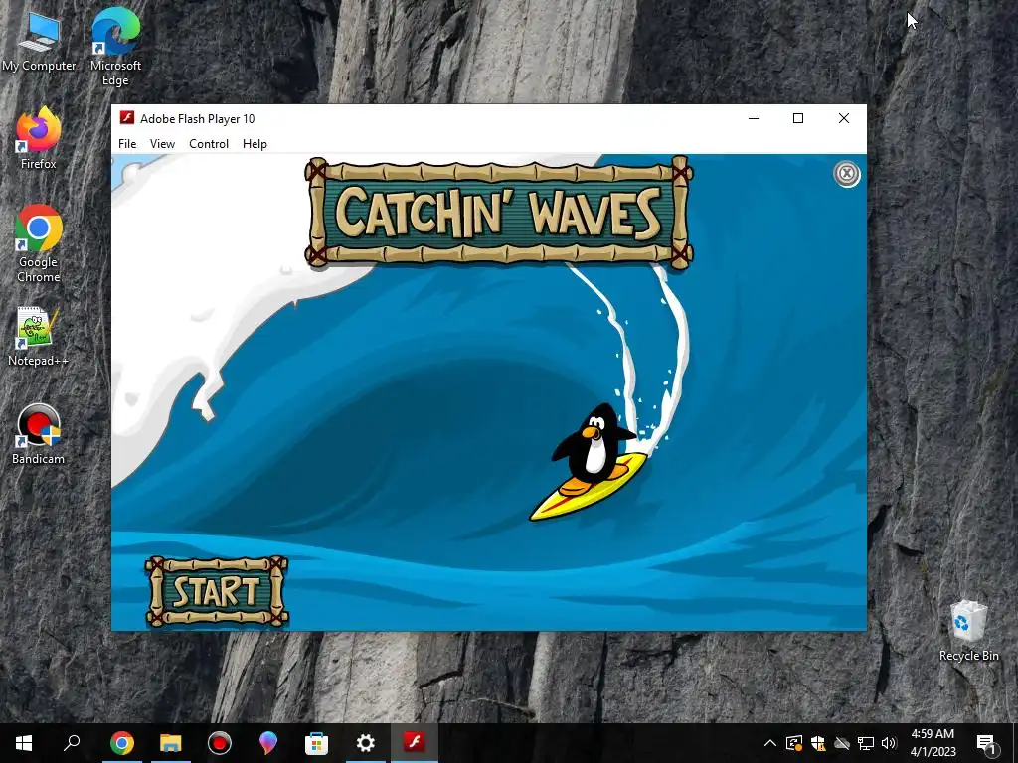Minimize the Flash Player window
The width and height of the screenshot is (1018, 763).
click(x=754, y=118)
